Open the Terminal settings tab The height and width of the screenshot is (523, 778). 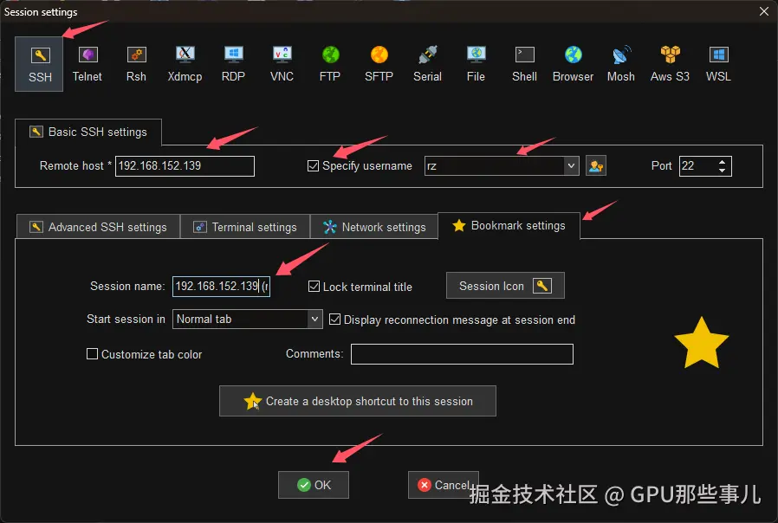245,227
